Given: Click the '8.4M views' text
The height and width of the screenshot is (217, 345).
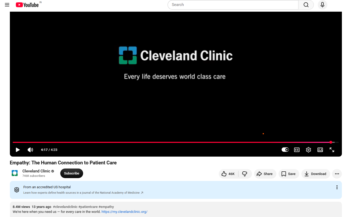Looking at the screenshot, I should (21, 207).
